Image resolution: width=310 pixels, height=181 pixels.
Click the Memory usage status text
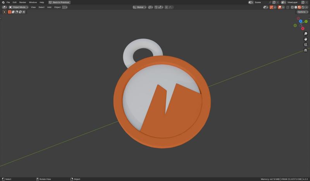(270, 179)
